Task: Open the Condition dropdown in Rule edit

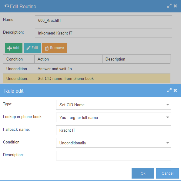Action: pyautogui.click(x=113, y=143)
